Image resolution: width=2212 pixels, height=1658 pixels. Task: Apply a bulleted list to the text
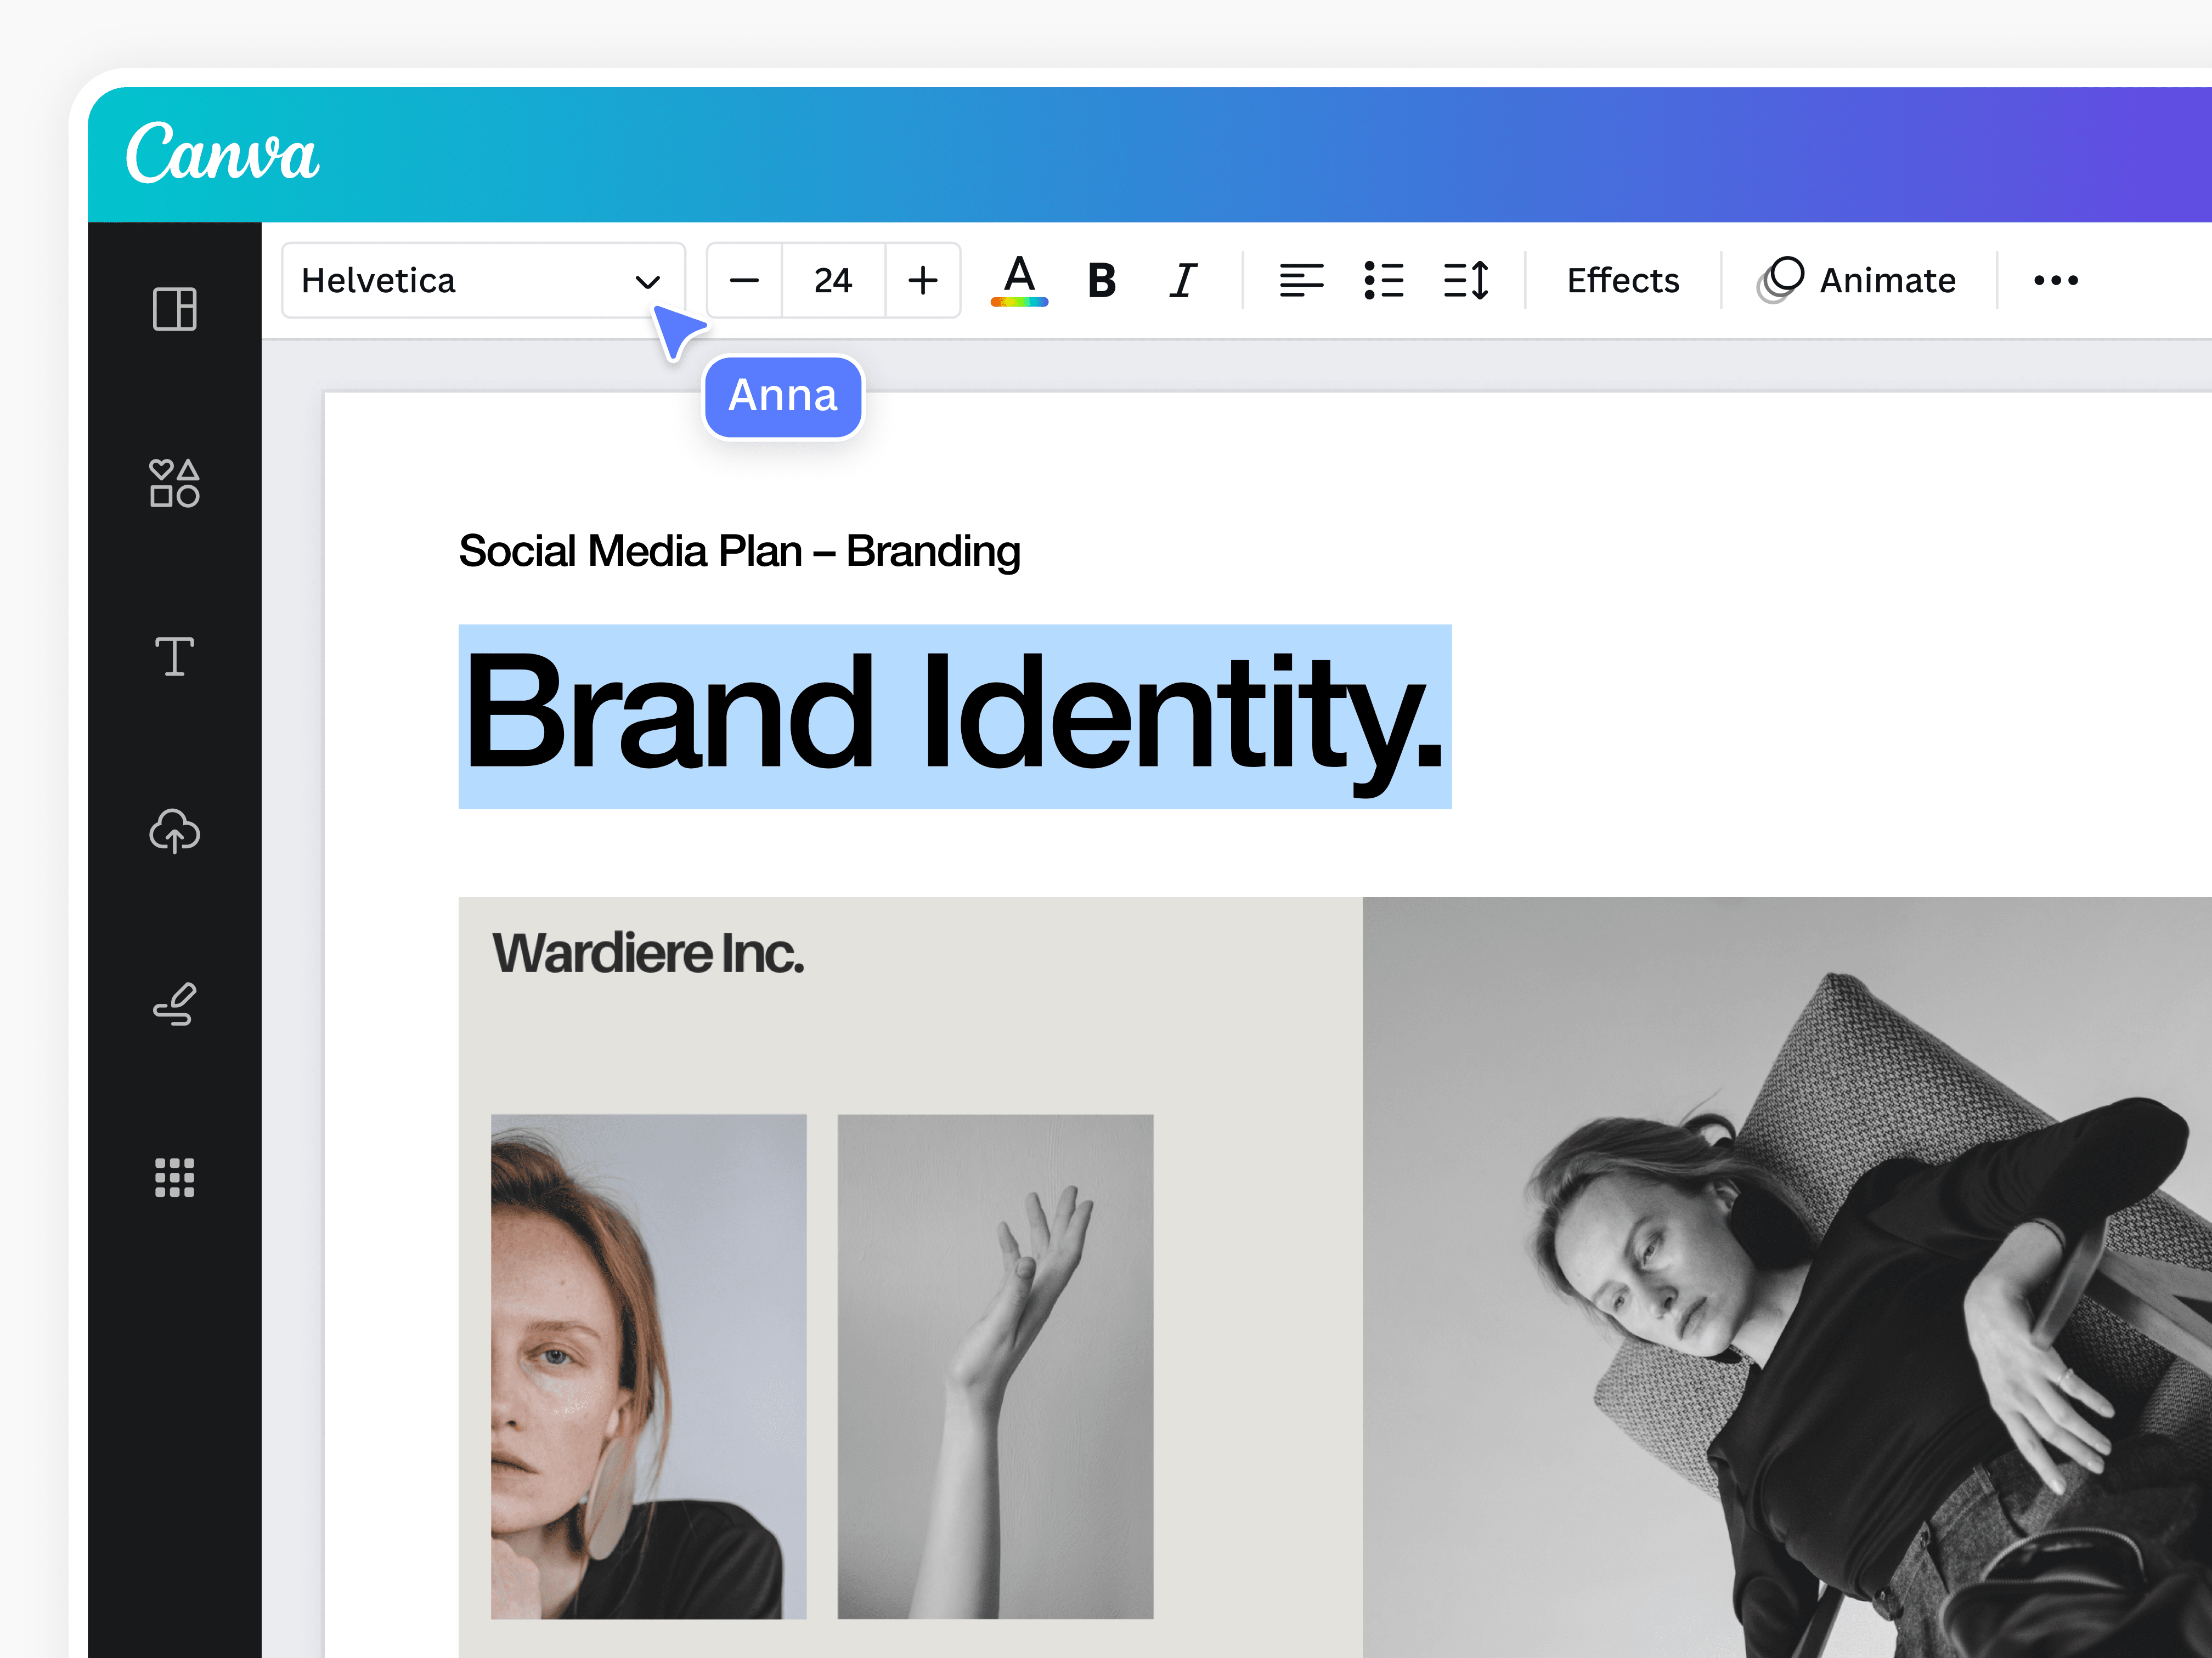(x=1385, y=281)
